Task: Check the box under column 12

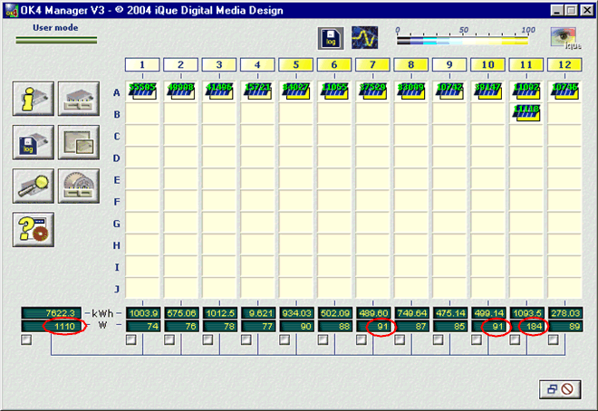Action: point(554,340)
